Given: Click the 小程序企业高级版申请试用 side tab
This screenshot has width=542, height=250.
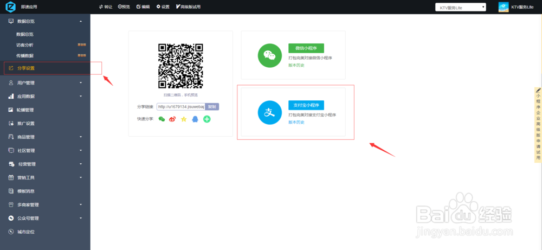Looking at the screenshot, I should 538,125.
